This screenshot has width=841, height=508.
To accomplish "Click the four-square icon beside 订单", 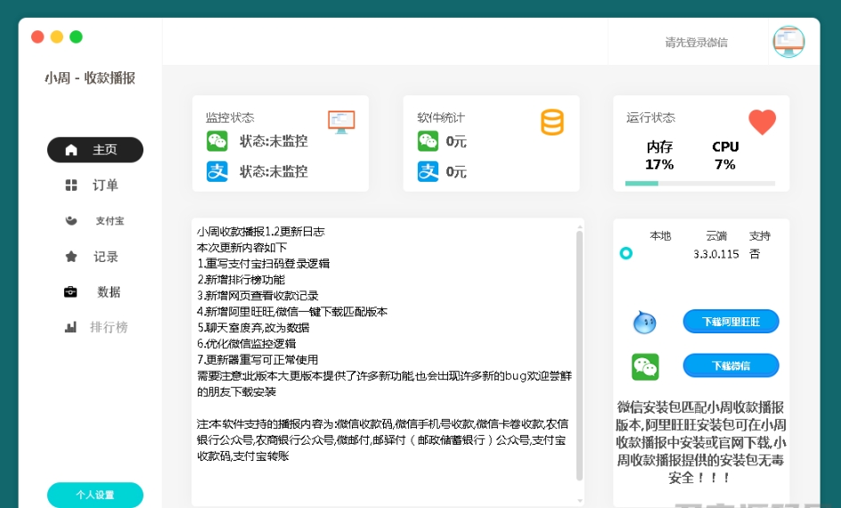I will [70, 185].
